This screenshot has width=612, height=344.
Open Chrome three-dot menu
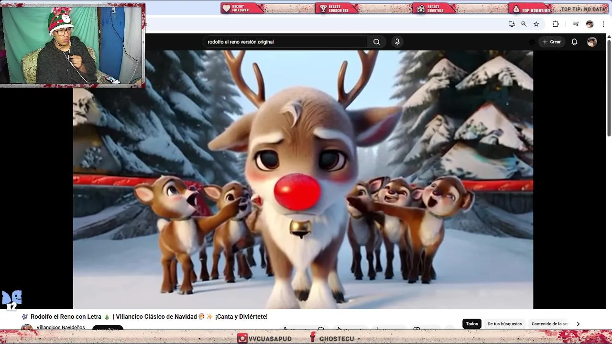(603, 24)
